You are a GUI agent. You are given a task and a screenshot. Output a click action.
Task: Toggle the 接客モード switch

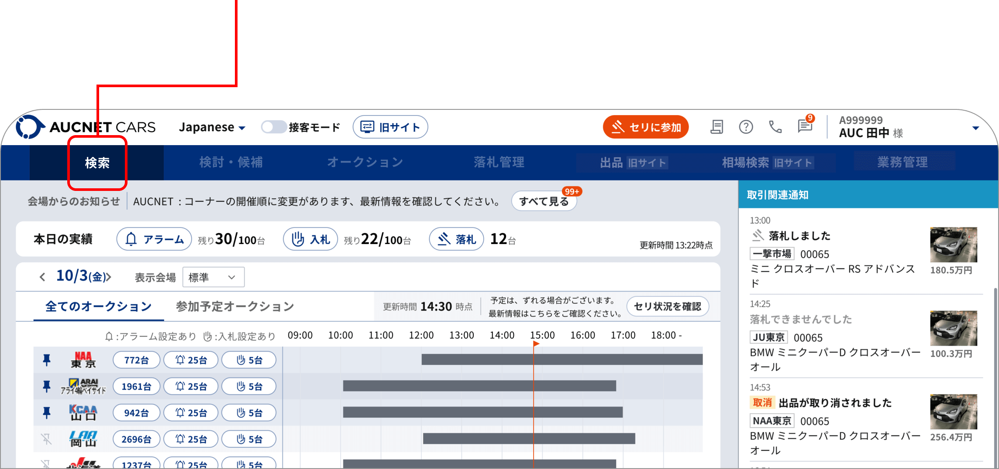(x=274, y=127)
